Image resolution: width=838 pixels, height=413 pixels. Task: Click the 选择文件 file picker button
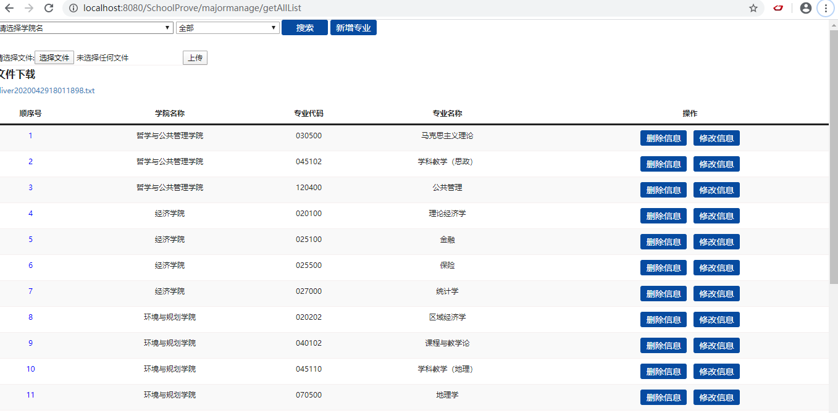(54, 57)
